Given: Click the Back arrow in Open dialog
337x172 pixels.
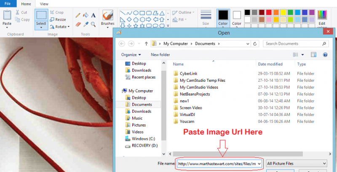Looking at the screenshot, I should click(x=122, y=44).
